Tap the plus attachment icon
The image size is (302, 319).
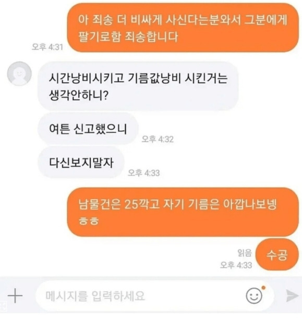[15, 295]
